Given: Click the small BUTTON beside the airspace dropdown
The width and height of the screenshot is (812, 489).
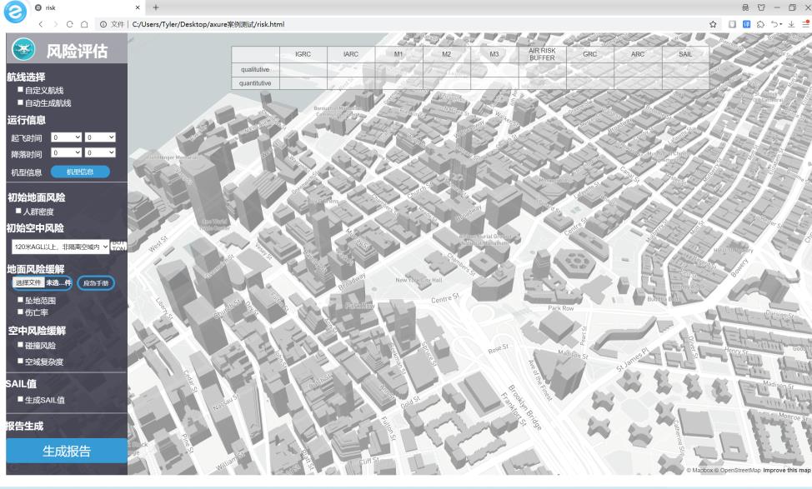Looking at the screenshot, I should tap(118, 246).
